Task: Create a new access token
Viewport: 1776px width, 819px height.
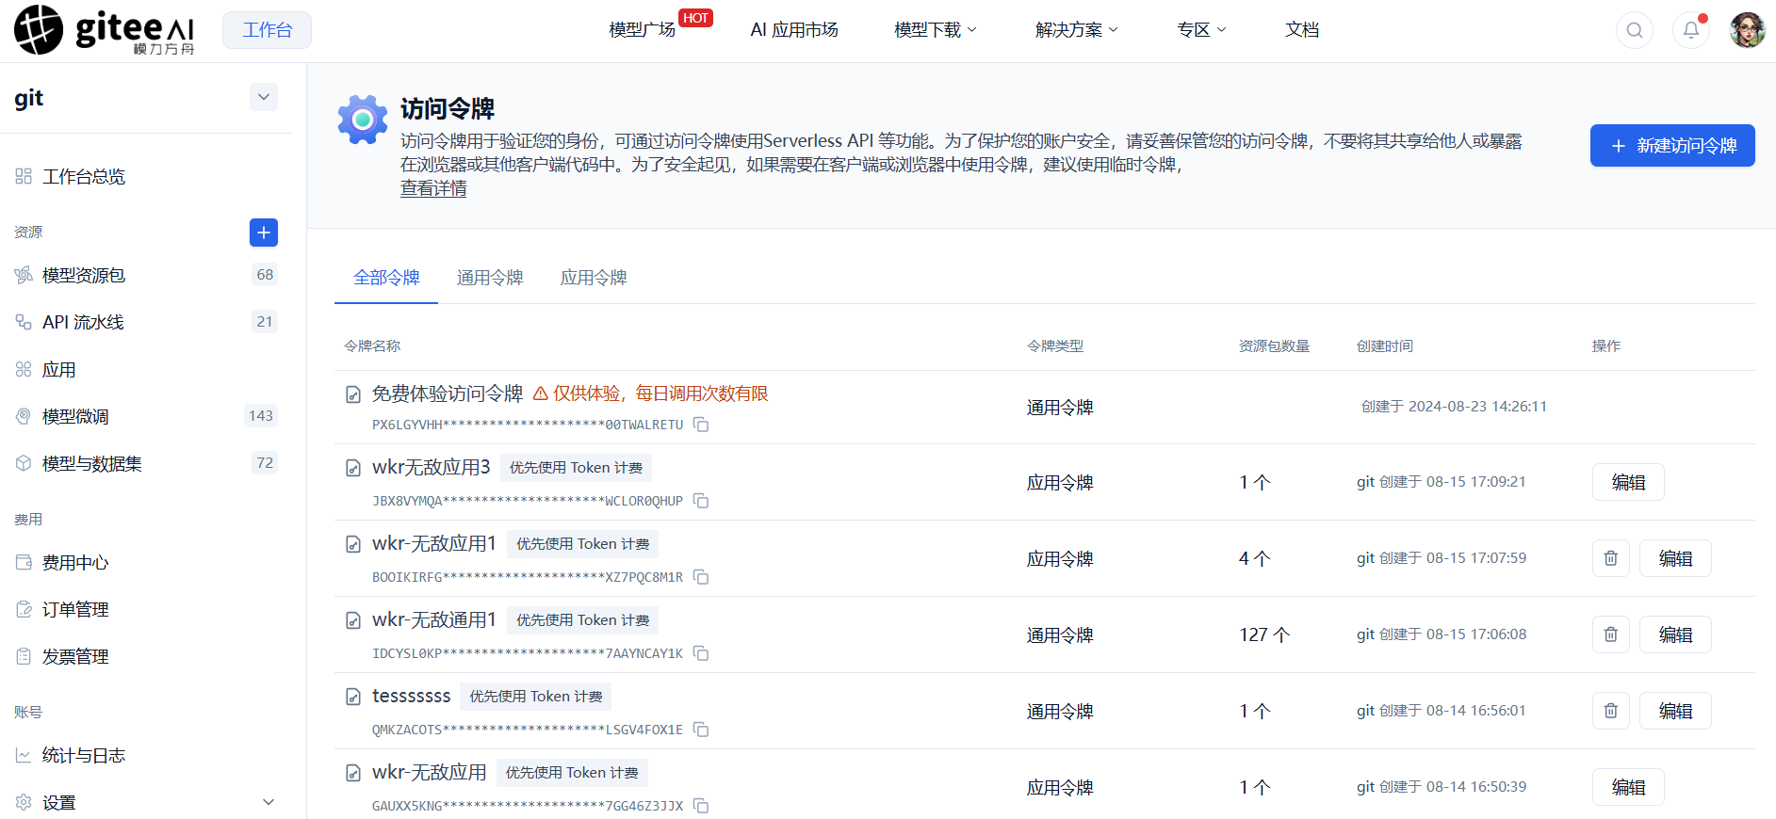Action: coord(1672,146)
